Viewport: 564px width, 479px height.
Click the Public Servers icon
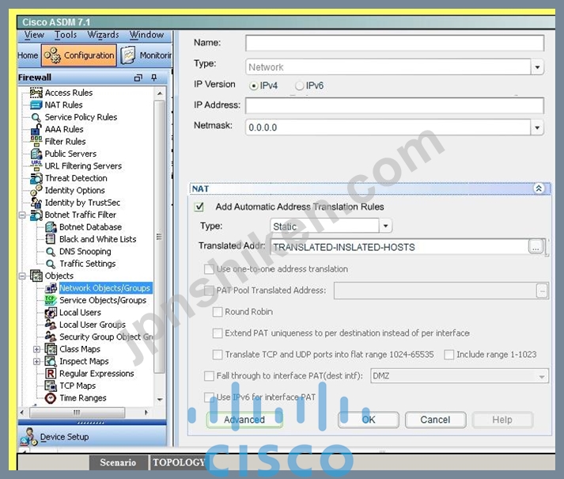(x=36, y=154)
